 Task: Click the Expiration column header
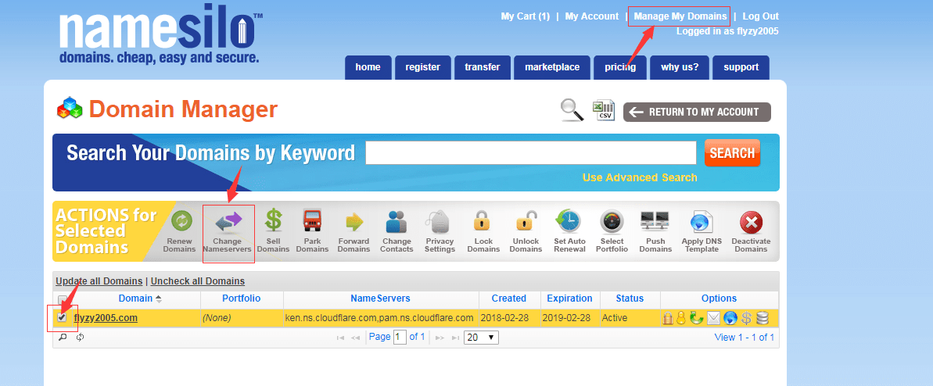pos(569,298)
